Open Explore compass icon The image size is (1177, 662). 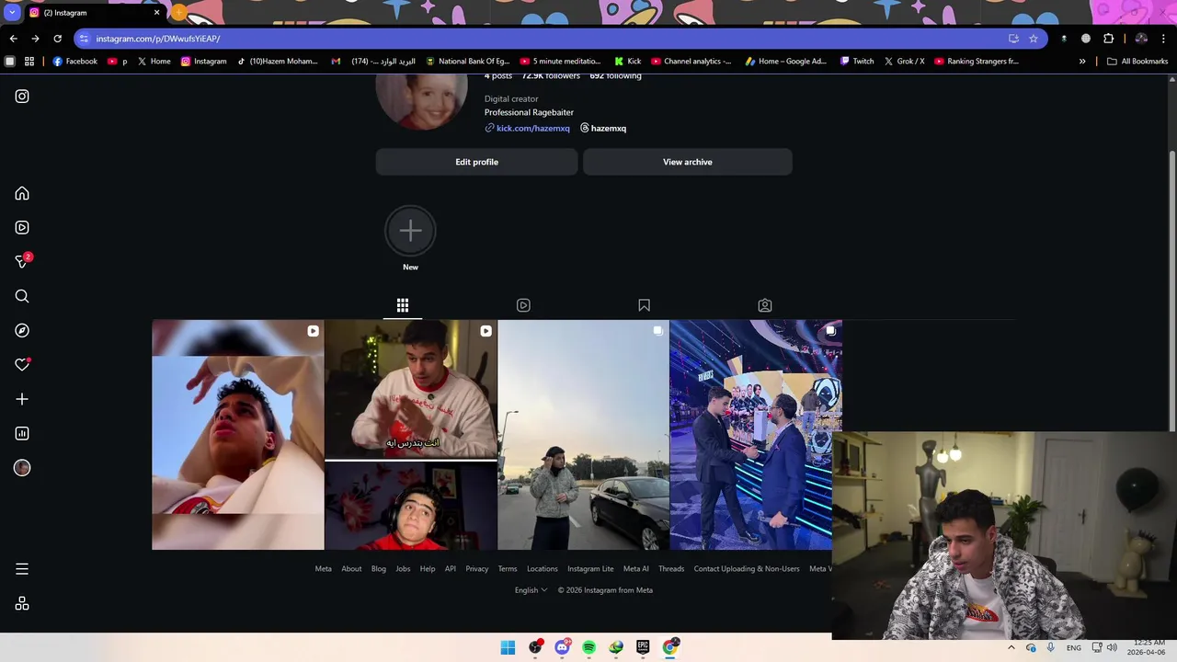[x=22, y=331]
